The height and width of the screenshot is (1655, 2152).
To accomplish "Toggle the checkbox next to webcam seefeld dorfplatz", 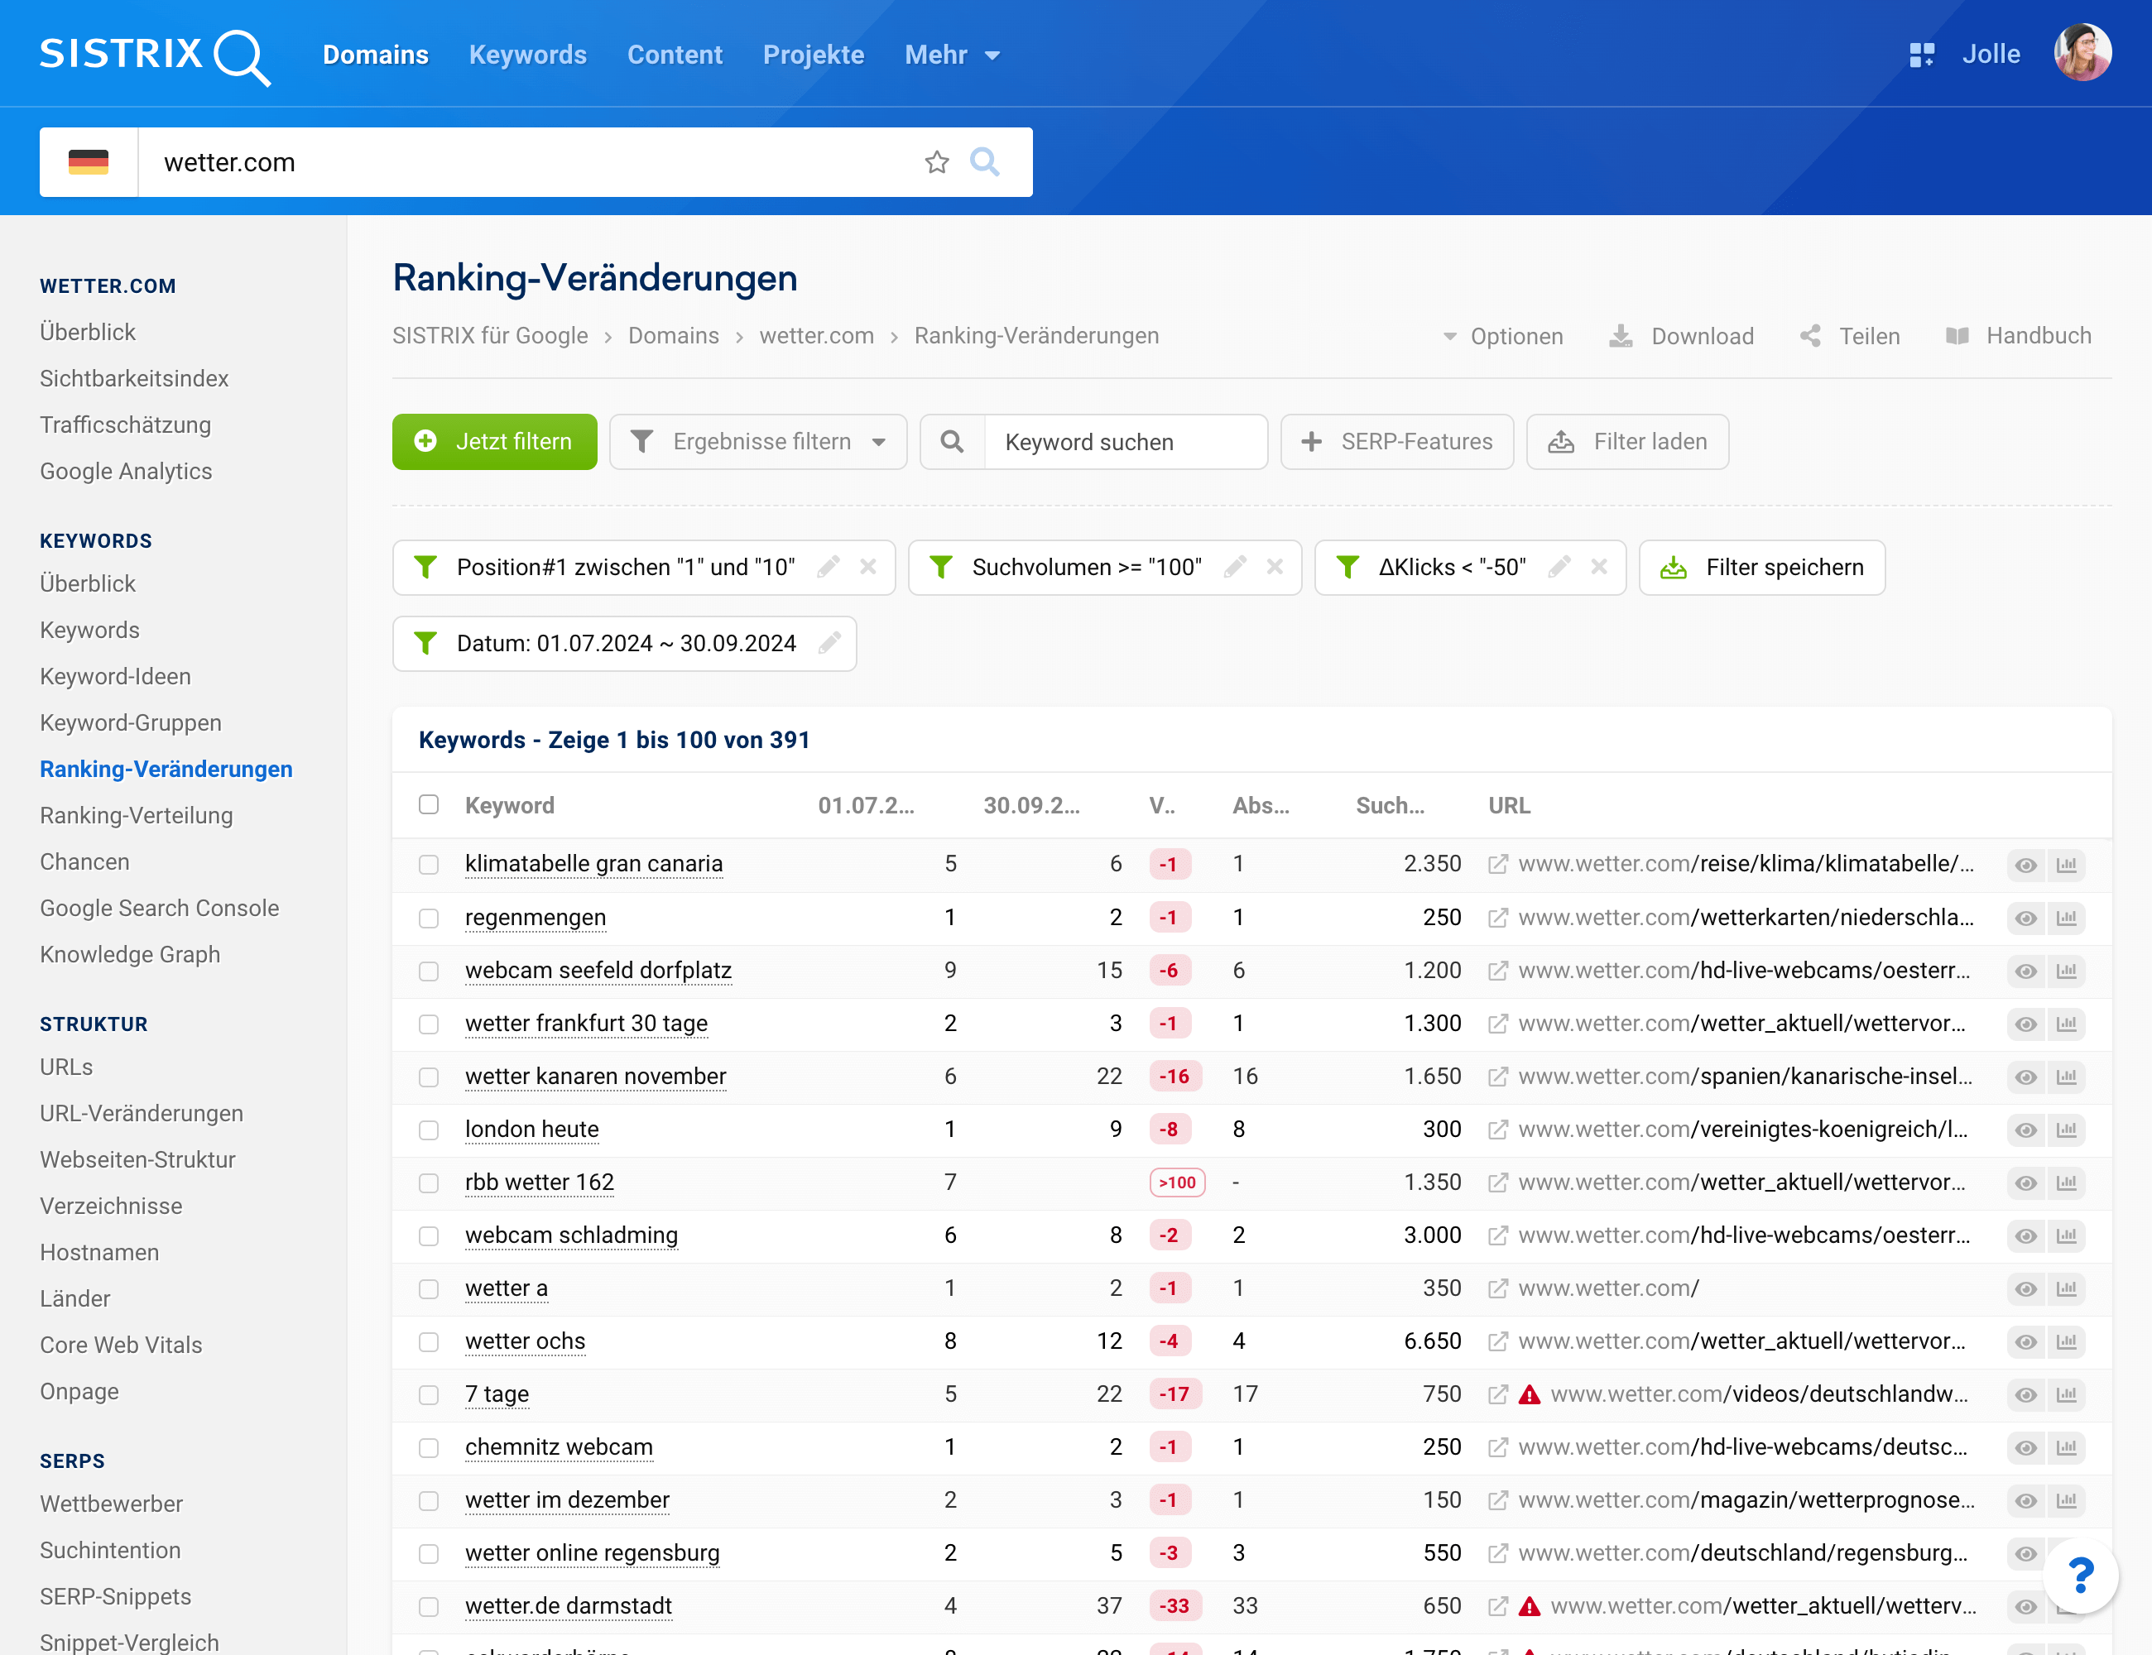I will pyautogui.click(x=430, y=968).
